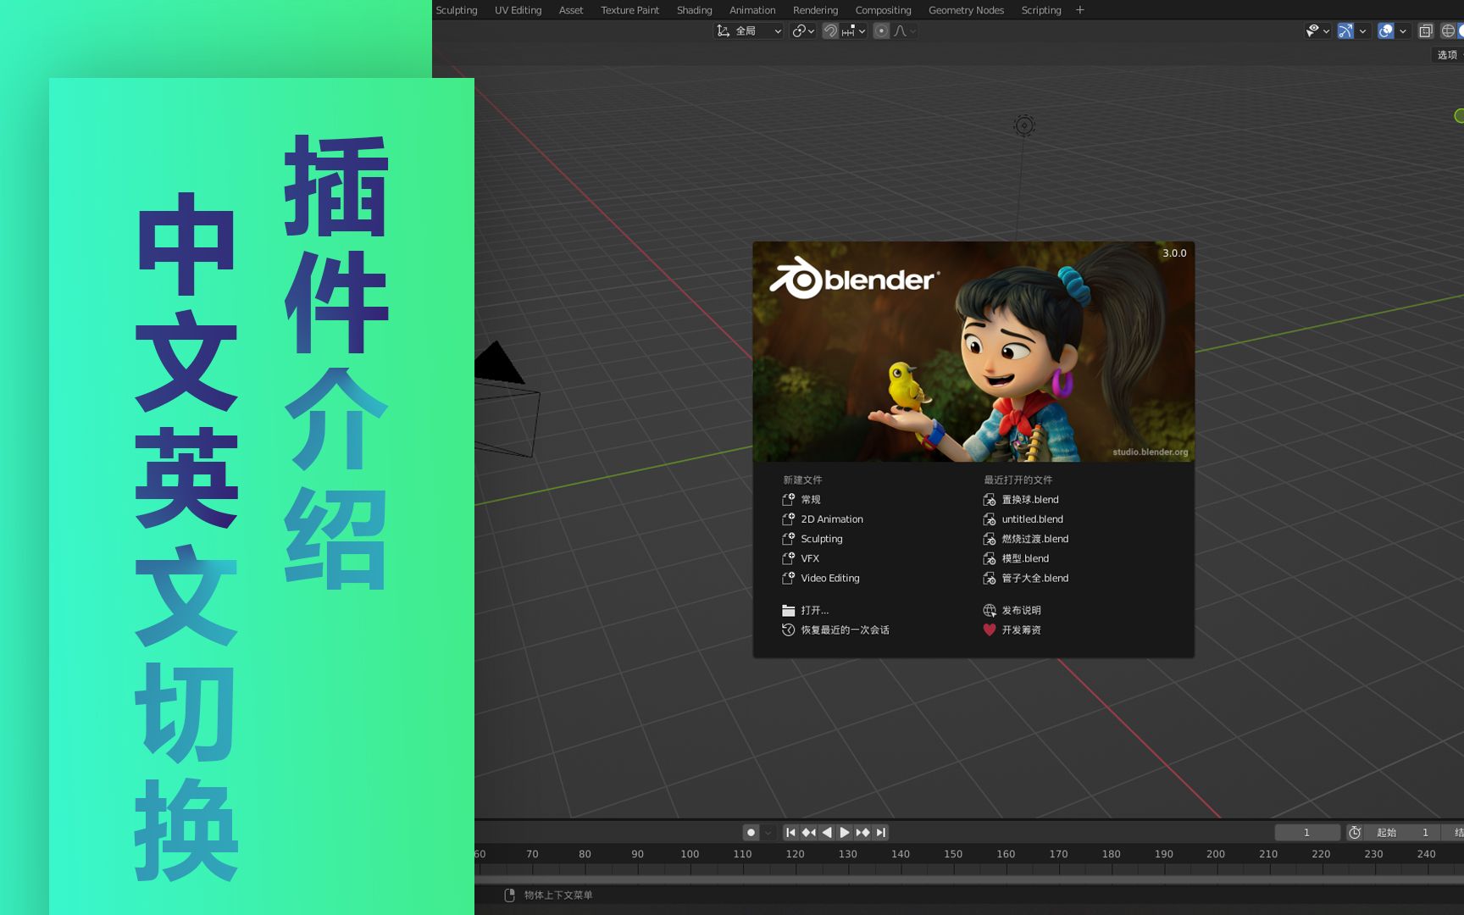Open object visibility and selectability dropdown
The height and width of the screenshot is (915, 1464).
1317,31
